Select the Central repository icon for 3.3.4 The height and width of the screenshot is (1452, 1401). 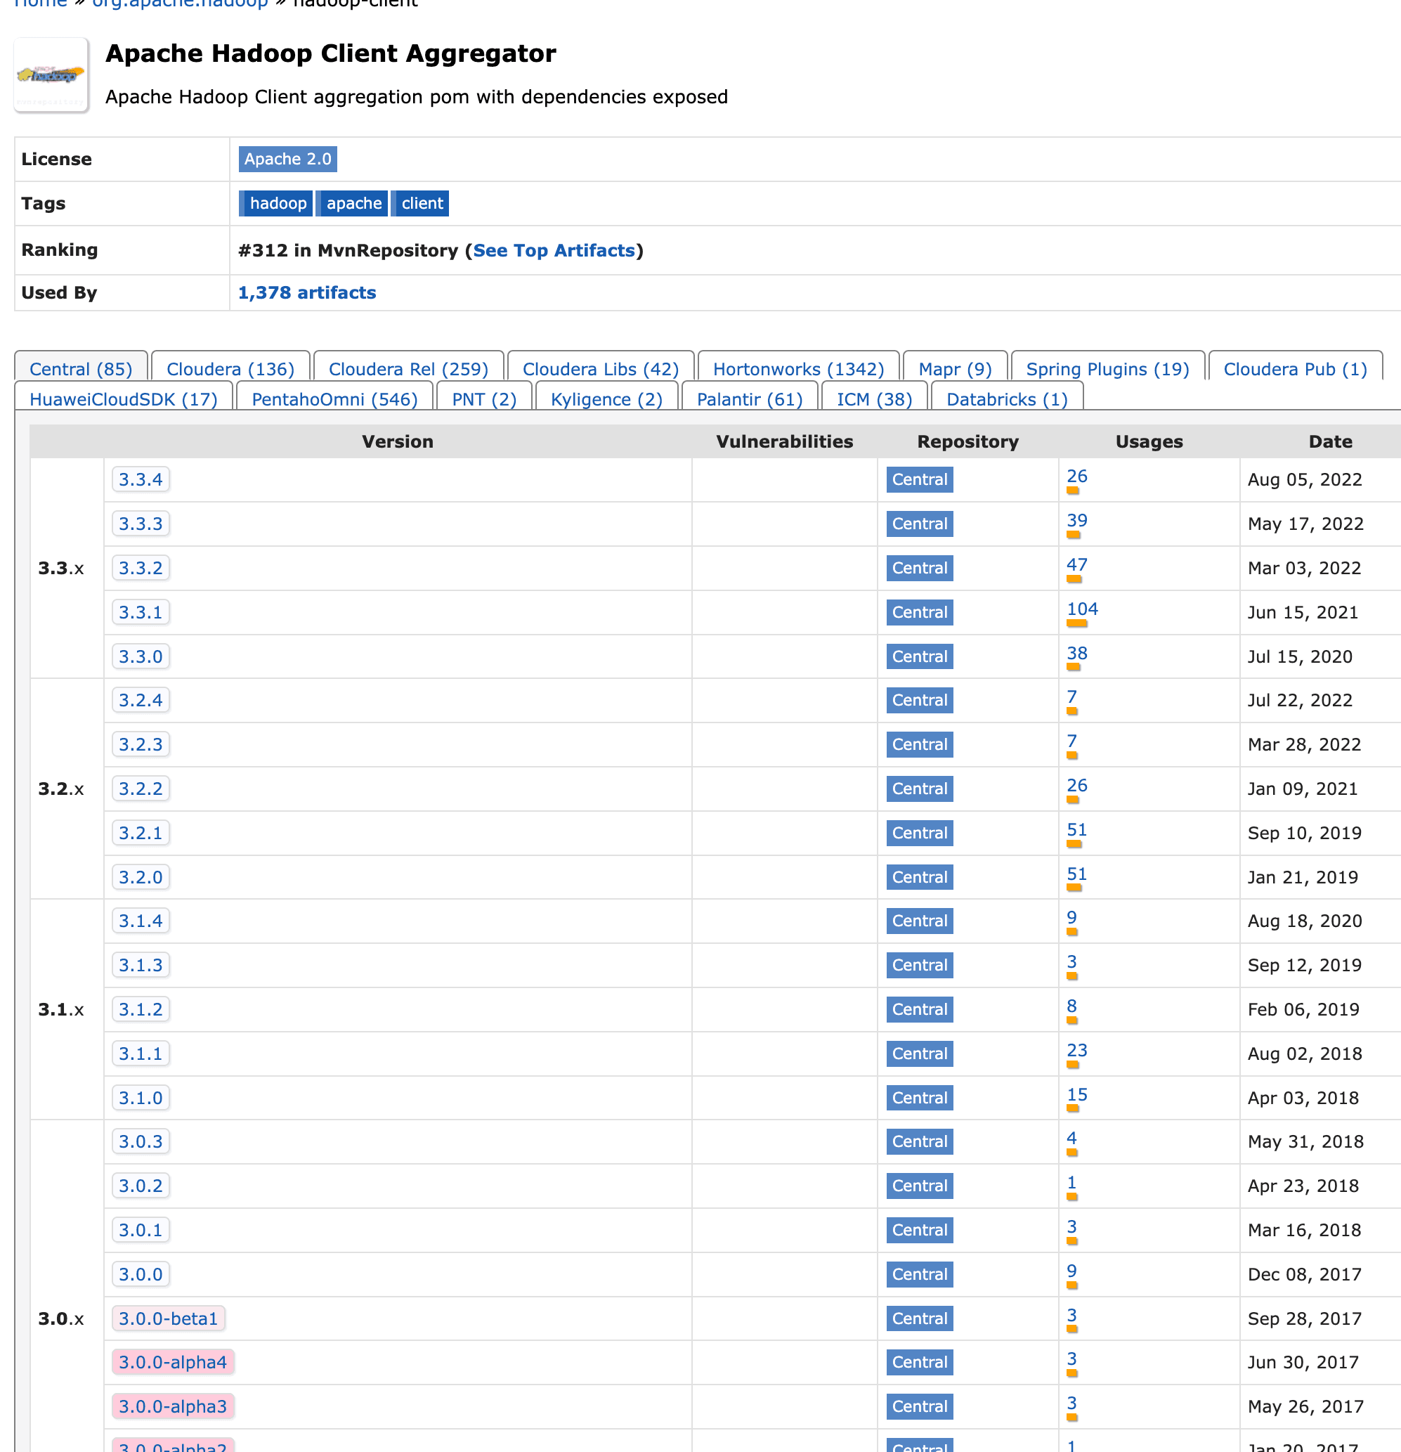[x=922, y=479]
